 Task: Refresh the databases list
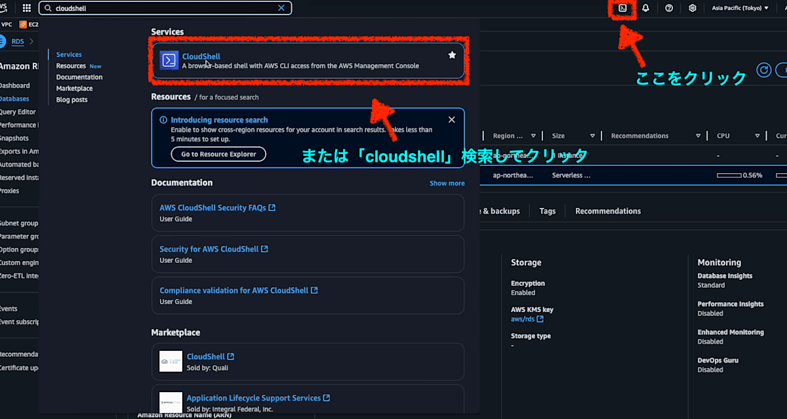click(763, 70)
